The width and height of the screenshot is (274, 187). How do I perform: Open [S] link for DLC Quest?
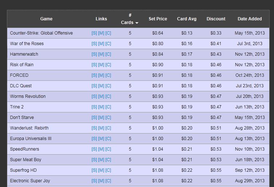(x=94, y=86)
